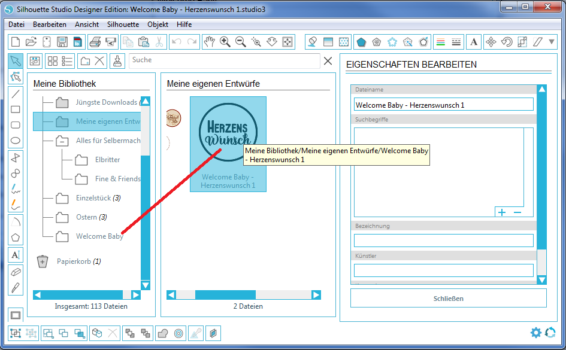Enable the Select tool in sidebar
Viewport: 566px width, 350px height.
click(x=16, y=60)
